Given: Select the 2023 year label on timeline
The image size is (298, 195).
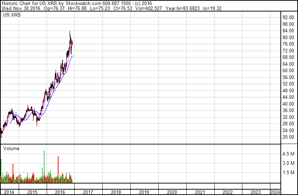Looking at the screenshot, I should coord(256,192).
